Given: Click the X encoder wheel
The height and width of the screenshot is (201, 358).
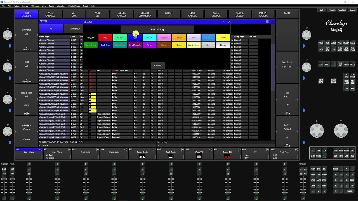Looking at the screenshot, I should [x=317, y=130].
